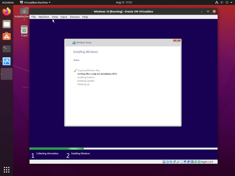The width and height of the screenshot is (235, 176).
Task: Open the Machine menu
Action: click(44, 17)
